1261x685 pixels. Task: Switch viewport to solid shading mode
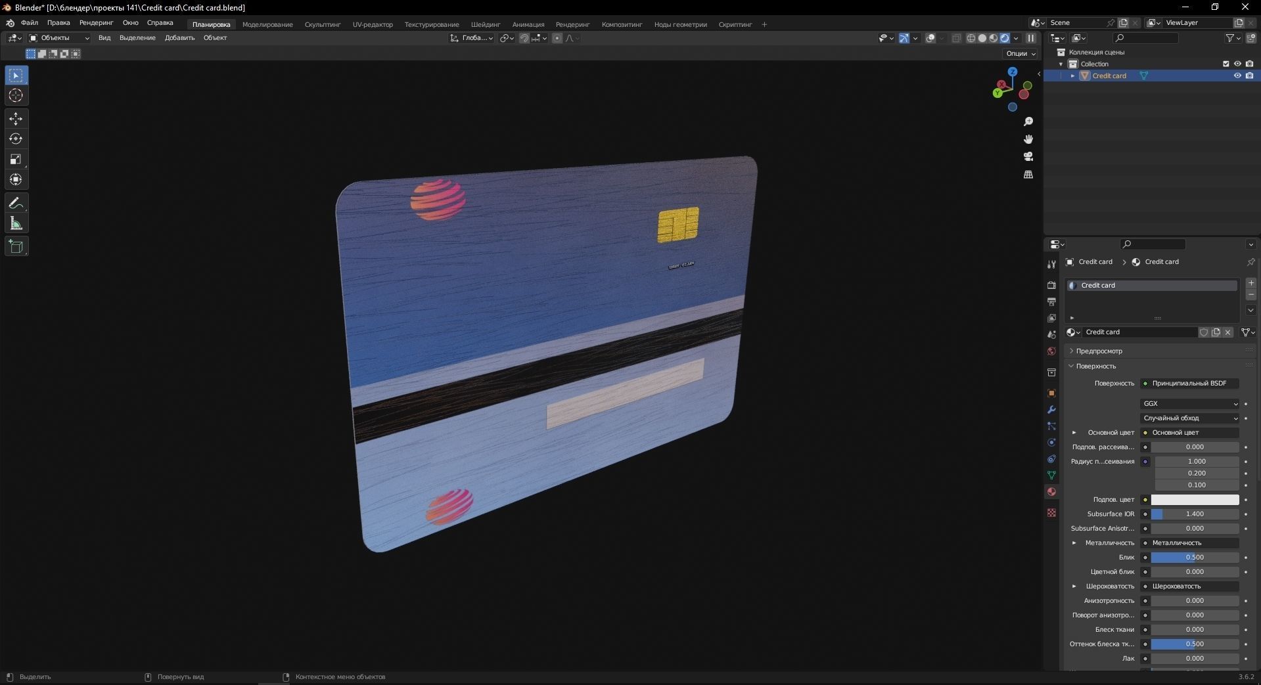(982, 38)
